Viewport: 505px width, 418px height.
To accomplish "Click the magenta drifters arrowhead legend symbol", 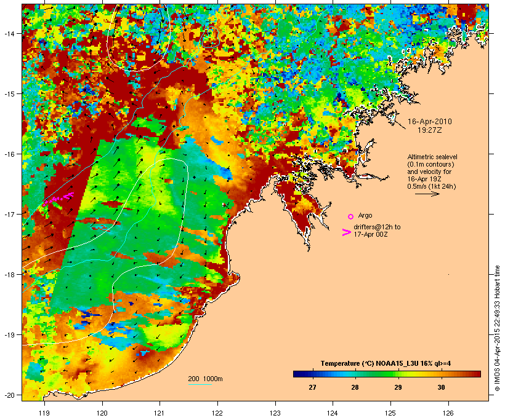I will [x=346, y=232].
